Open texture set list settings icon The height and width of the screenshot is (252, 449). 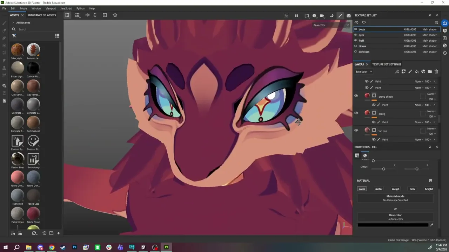(x=436, y=22)
